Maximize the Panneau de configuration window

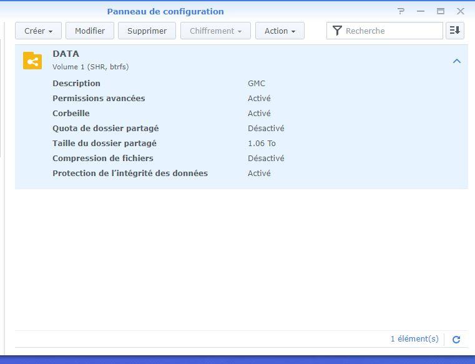pyautogui.click(x=441, y=11)
